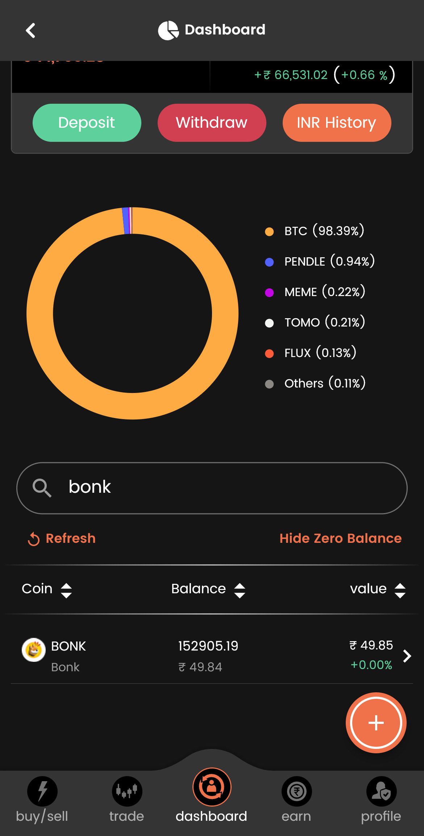This screenshot has width=424, height=836.
Task: Open the buy/sell lightning icon
Action: (x=42, y=791)
